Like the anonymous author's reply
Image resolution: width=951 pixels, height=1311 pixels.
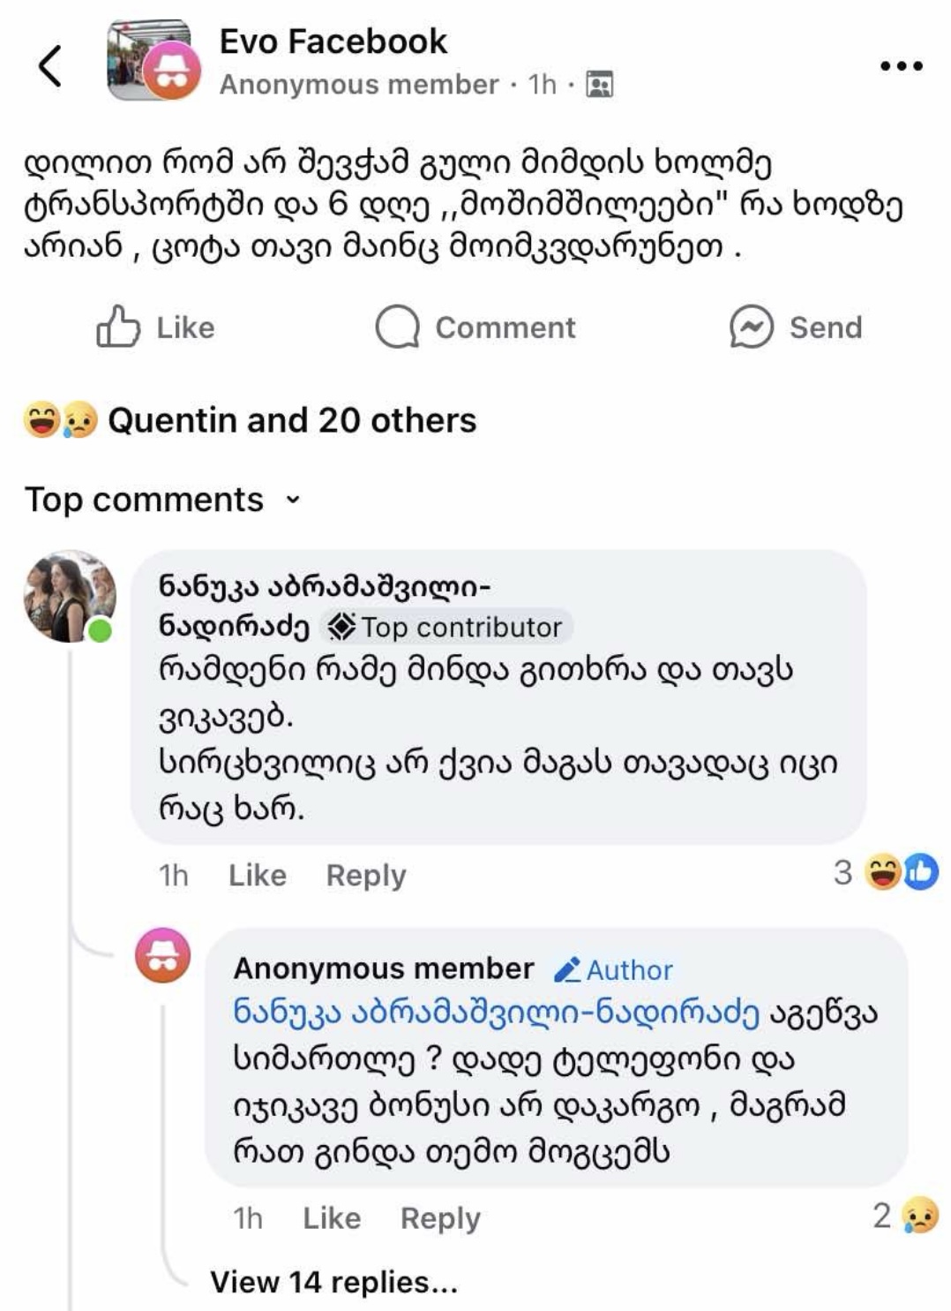tap(332, 1218)
